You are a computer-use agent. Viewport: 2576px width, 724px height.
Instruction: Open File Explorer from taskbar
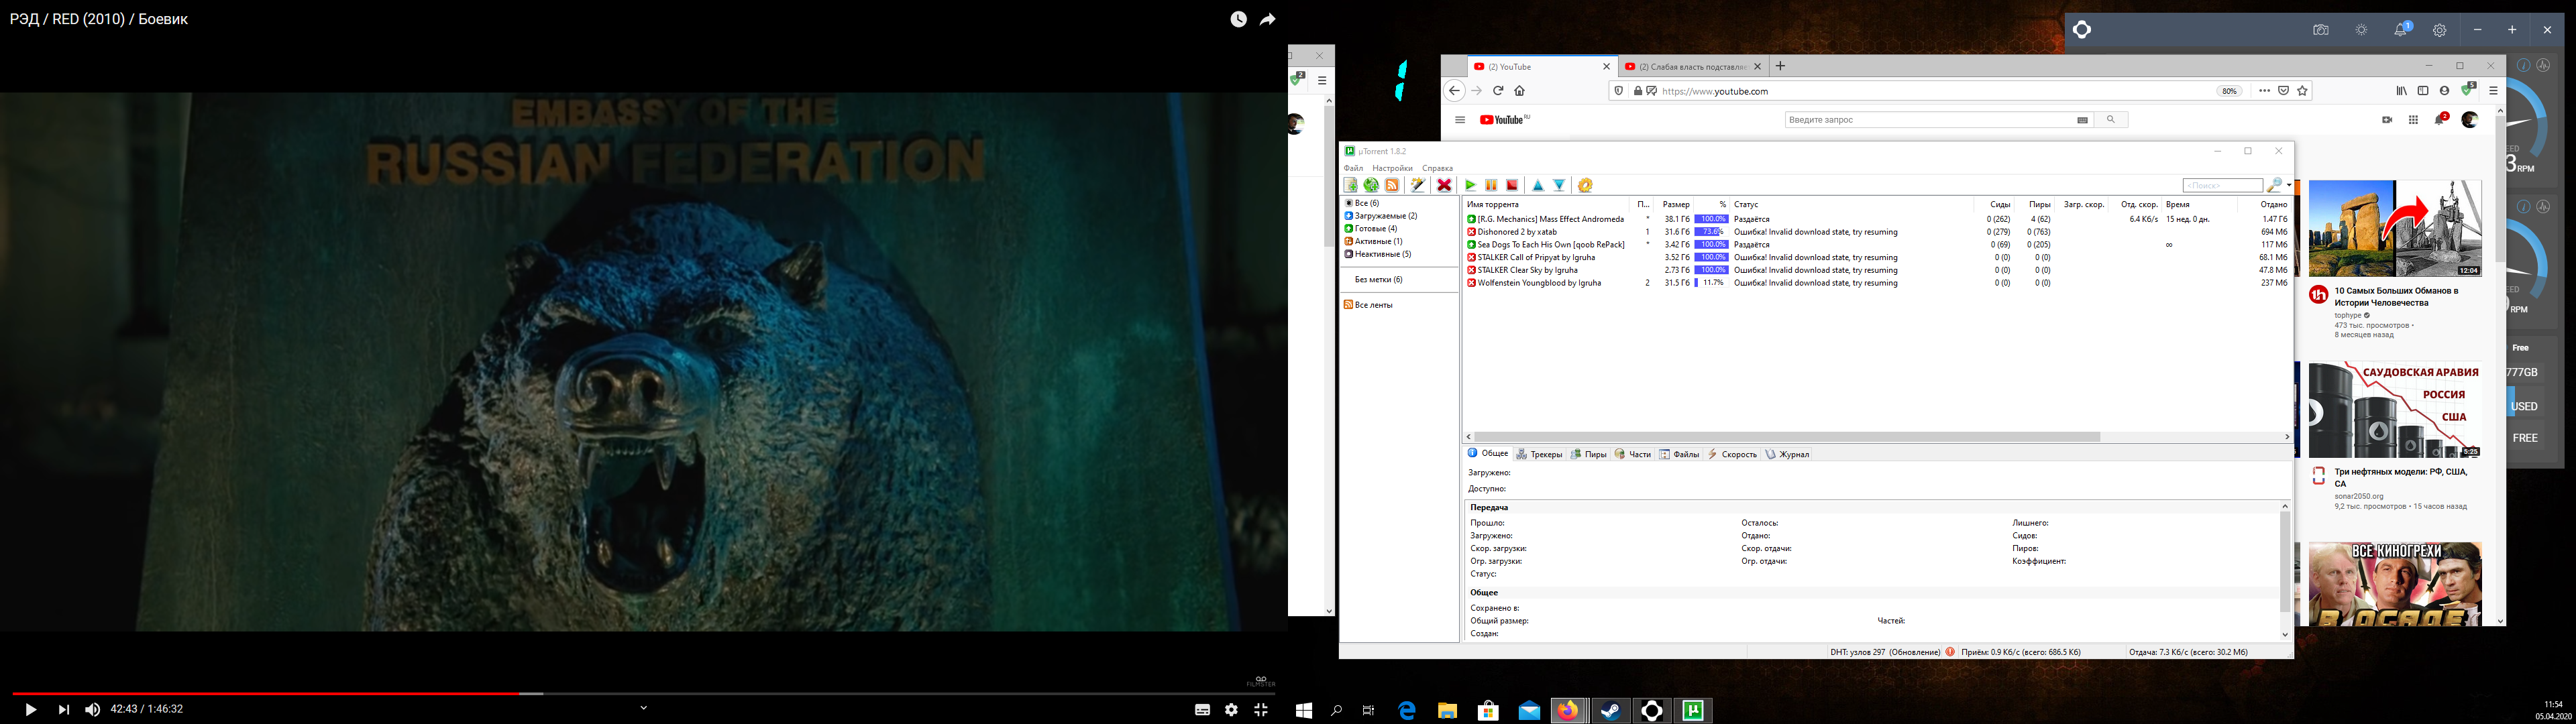coord(1447,710)
